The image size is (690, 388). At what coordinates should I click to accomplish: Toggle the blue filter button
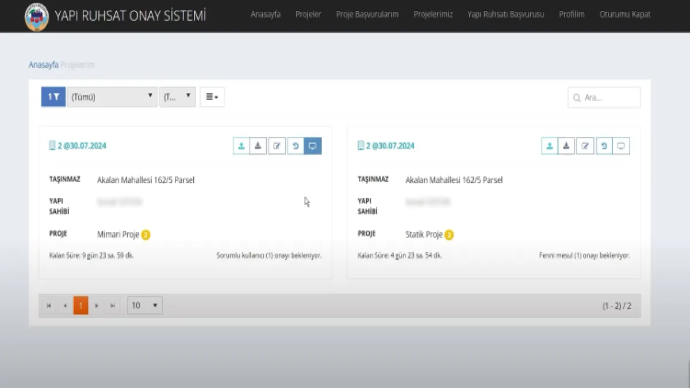[53, 97]
